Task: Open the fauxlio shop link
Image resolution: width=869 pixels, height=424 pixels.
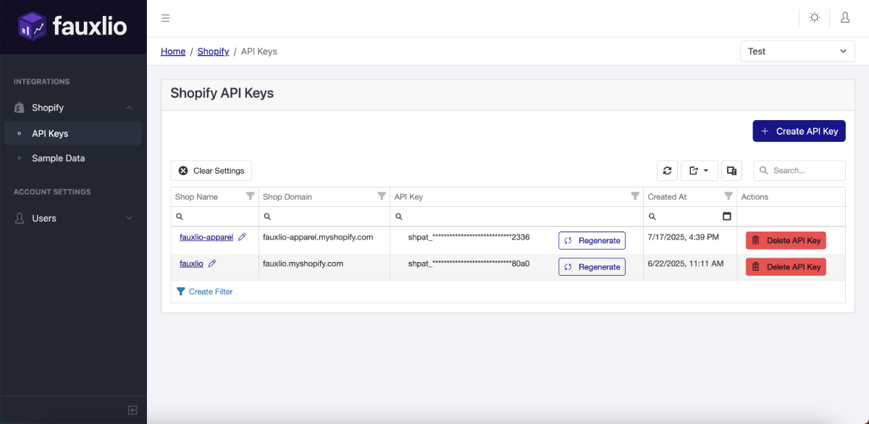Action: (191, 264)
